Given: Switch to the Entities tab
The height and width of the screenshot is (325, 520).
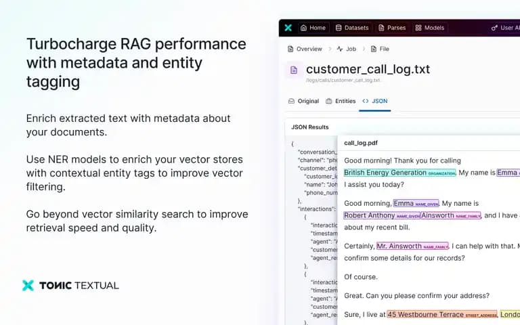Looking at the screenshot, I should [341, 101].
